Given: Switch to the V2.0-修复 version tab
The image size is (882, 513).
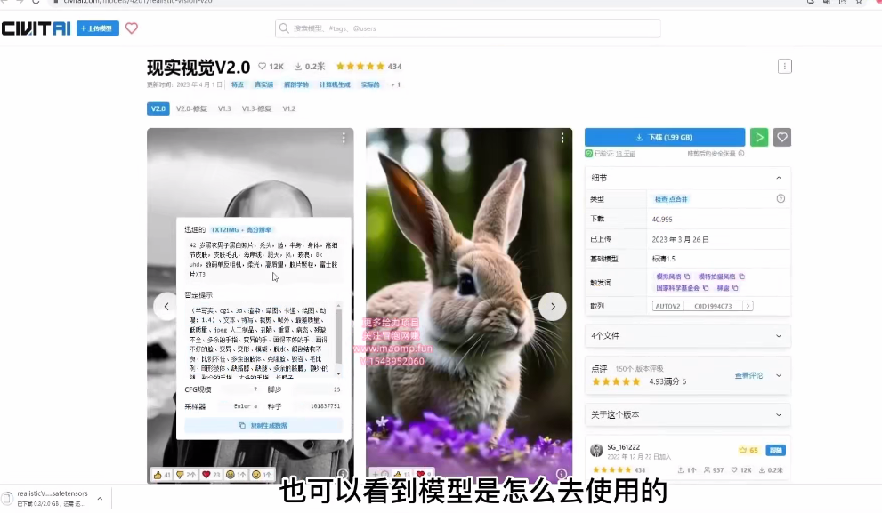Looking at the screenshot, I should coord(192,108).
